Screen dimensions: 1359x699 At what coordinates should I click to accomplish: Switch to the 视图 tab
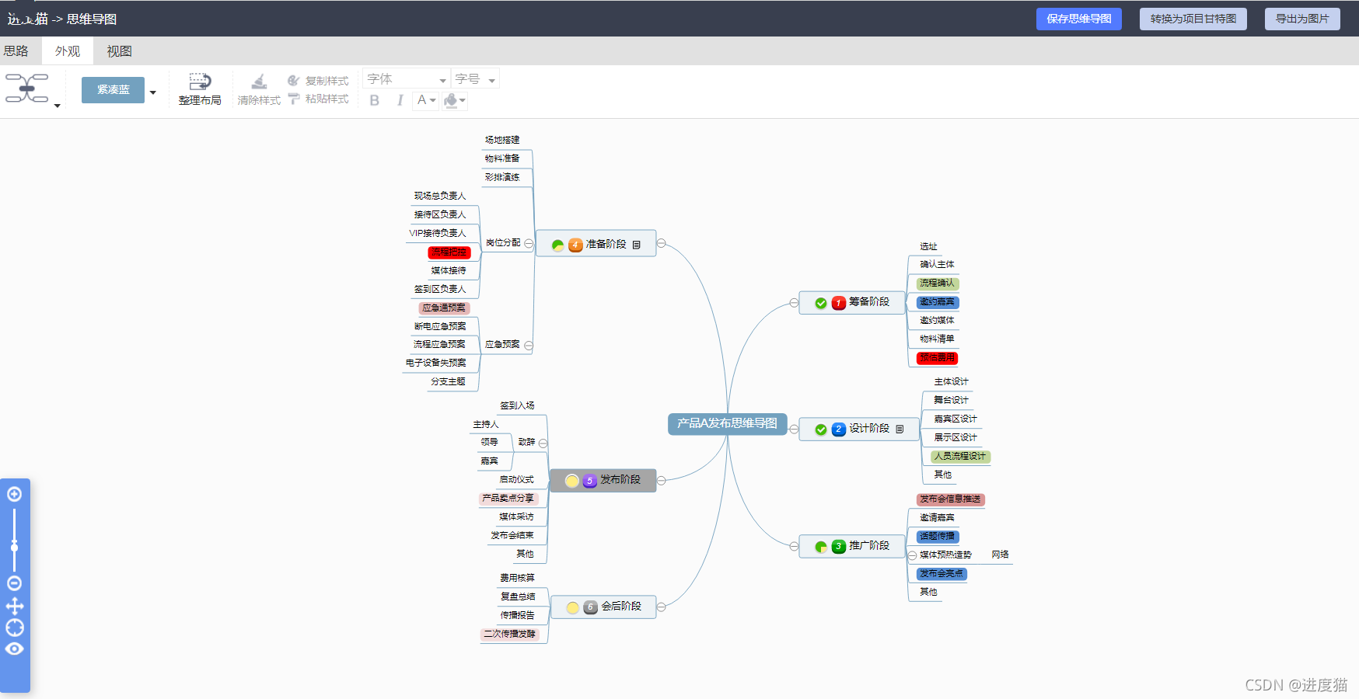(119, 51)
